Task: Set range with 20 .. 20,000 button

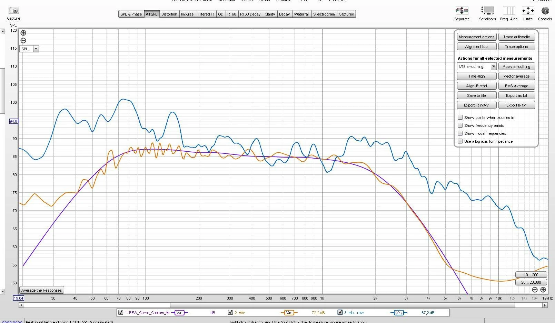Action: click(531, 282)
